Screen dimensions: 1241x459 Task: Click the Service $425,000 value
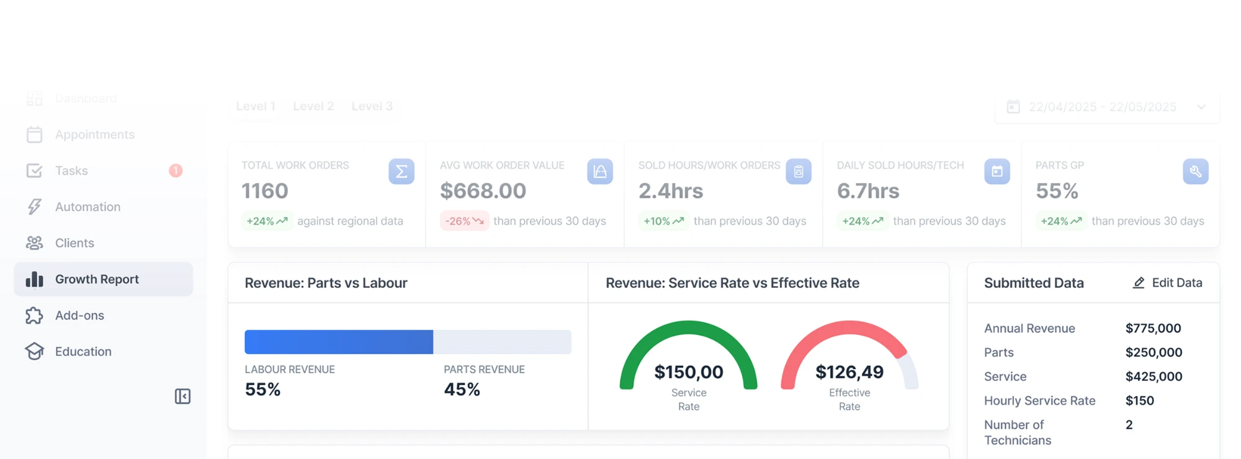(1154, 377)
